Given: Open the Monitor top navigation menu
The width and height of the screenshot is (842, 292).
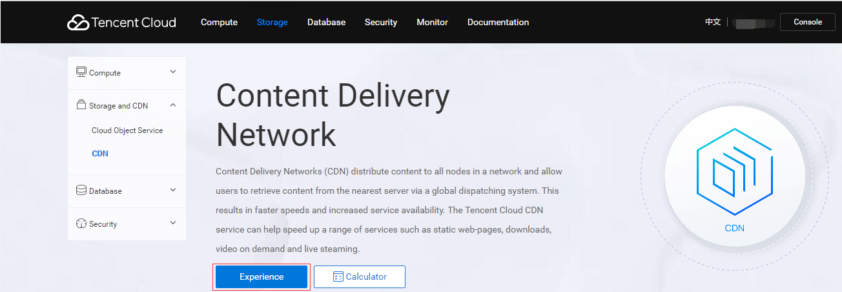Looking at the screenshot, I should [x=432, y=22].
